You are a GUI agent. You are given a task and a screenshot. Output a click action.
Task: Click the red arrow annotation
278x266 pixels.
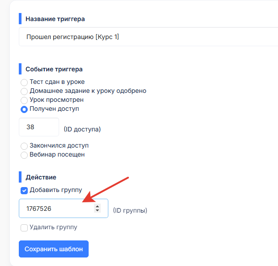(x=107, y=189)
